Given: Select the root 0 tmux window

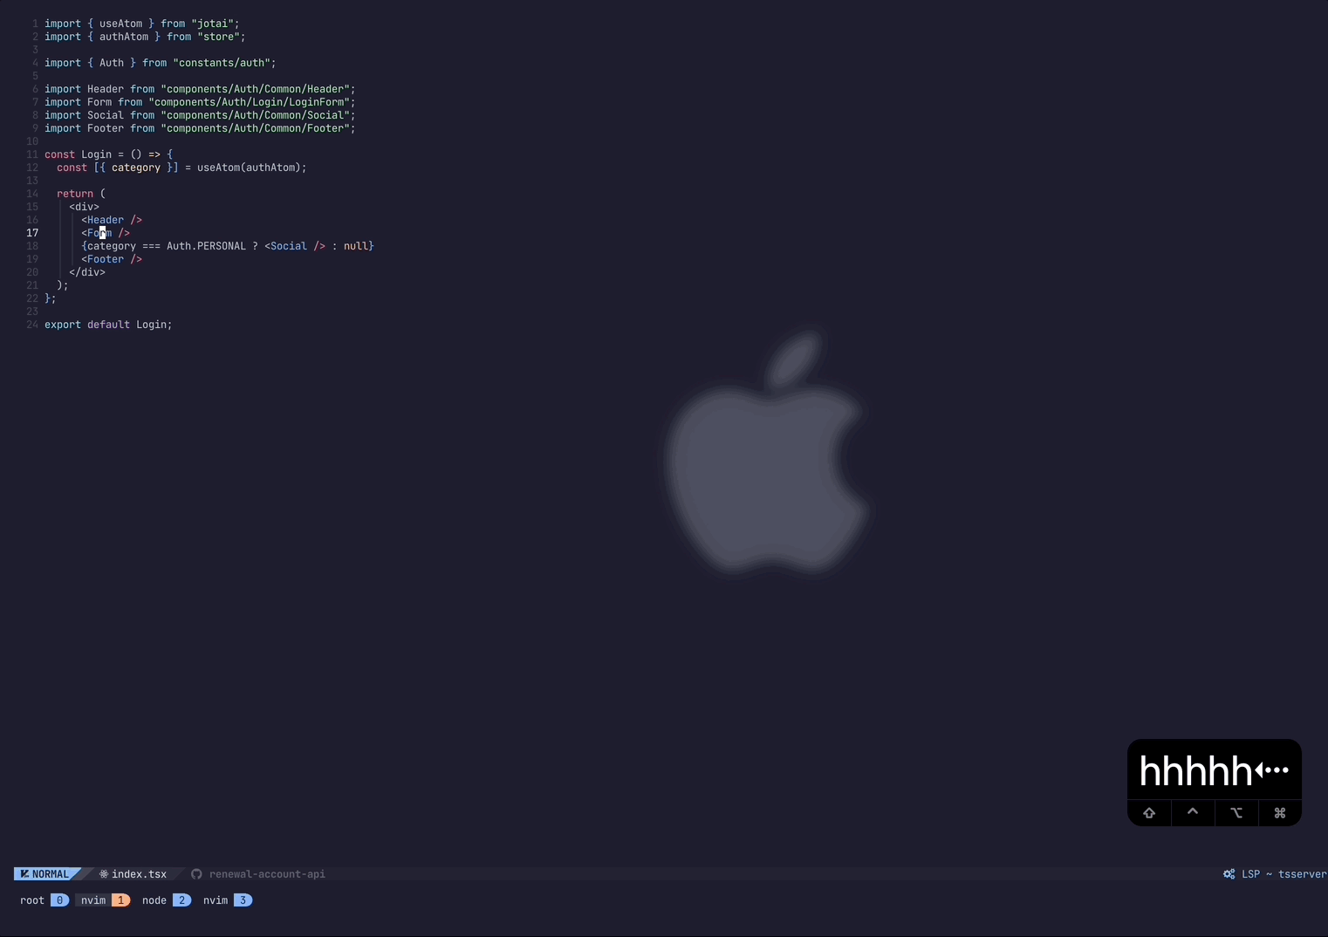Looking at the screenshot, I should pyautogui.click(x=43, y=899).
